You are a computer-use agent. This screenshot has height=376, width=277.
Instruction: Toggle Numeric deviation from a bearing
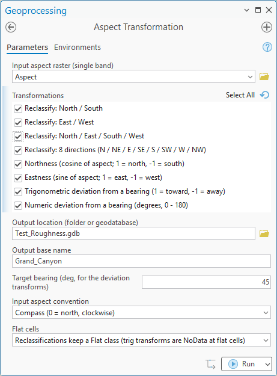(18, 206)
